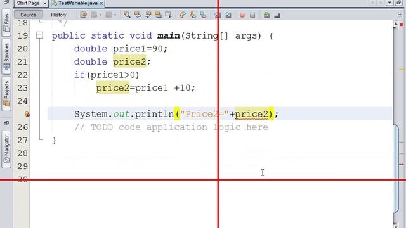Click 'if(price1>0)' statement
Image resolution: width=406 pixels, height=228 pixels.
pos(107,75)
